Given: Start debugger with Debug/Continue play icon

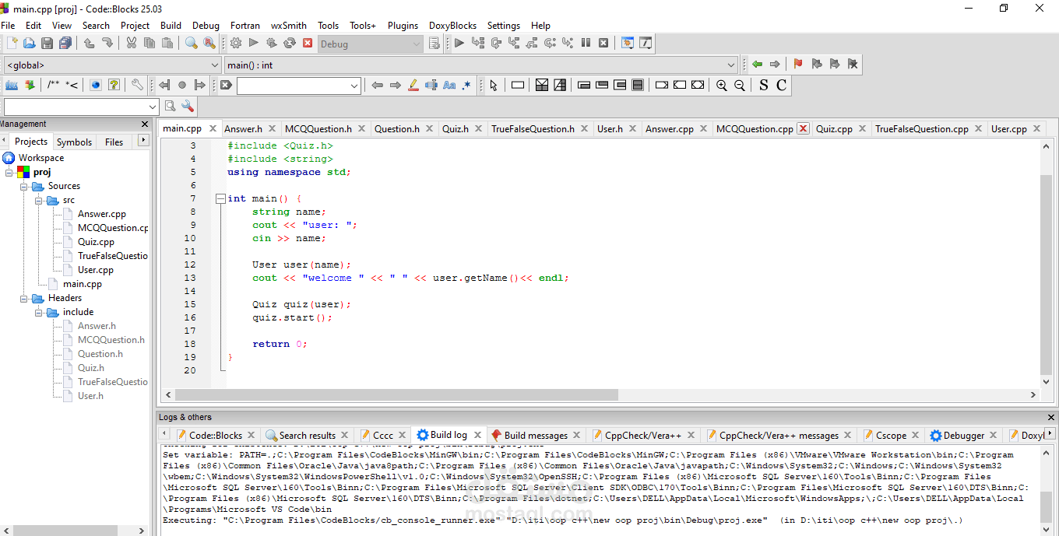Looking at the screenshot, I should (x=459, y=44).
